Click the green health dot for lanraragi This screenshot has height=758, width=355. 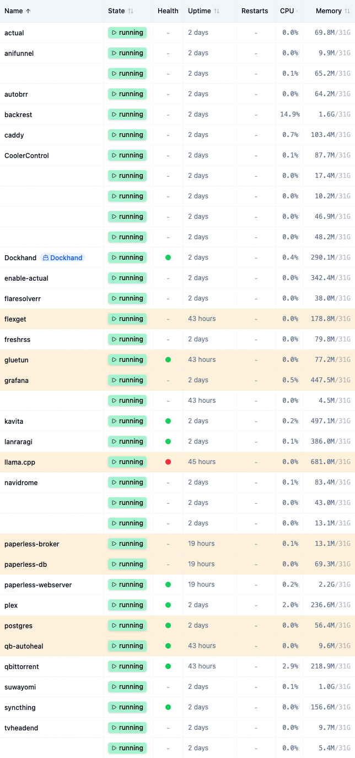[168, 441]
